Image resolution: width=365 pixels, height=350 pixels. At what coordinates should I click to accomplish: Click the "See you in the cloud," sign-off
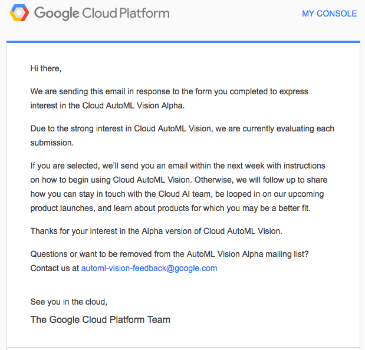click(x=69, y=302)
